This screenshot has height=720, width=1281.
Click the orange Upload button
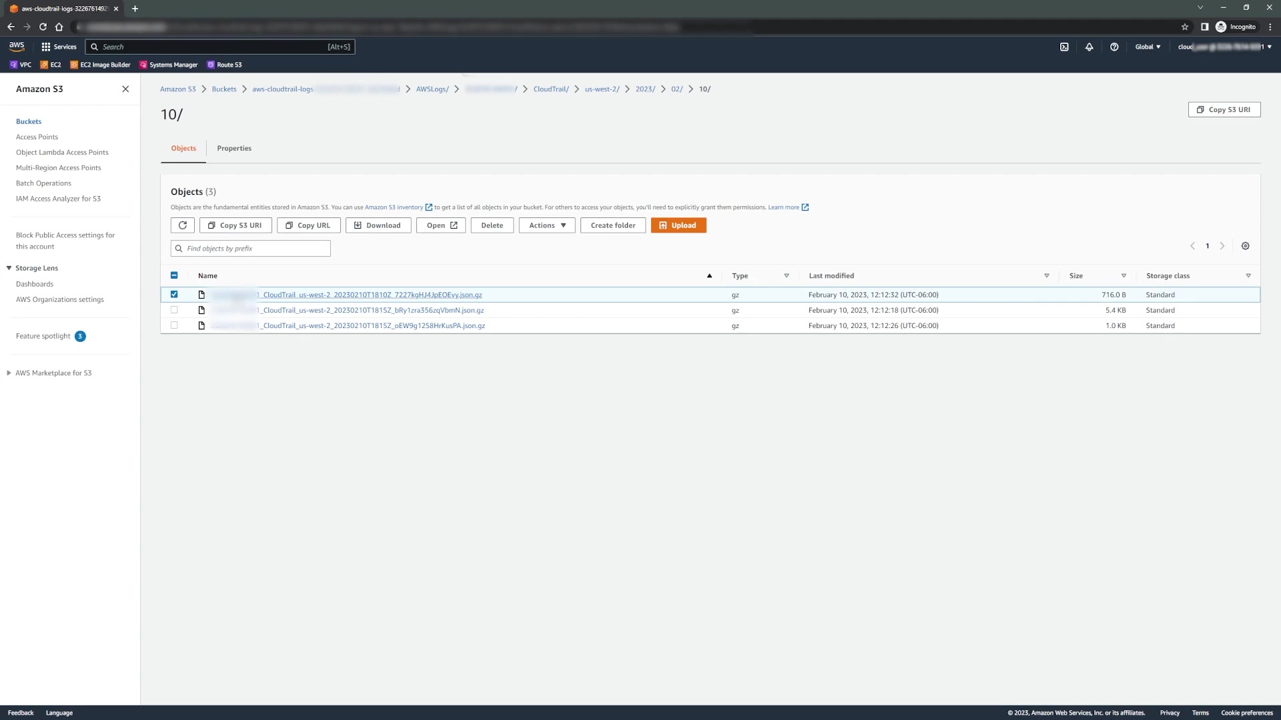pyautogui.click(x=678, y=225)
